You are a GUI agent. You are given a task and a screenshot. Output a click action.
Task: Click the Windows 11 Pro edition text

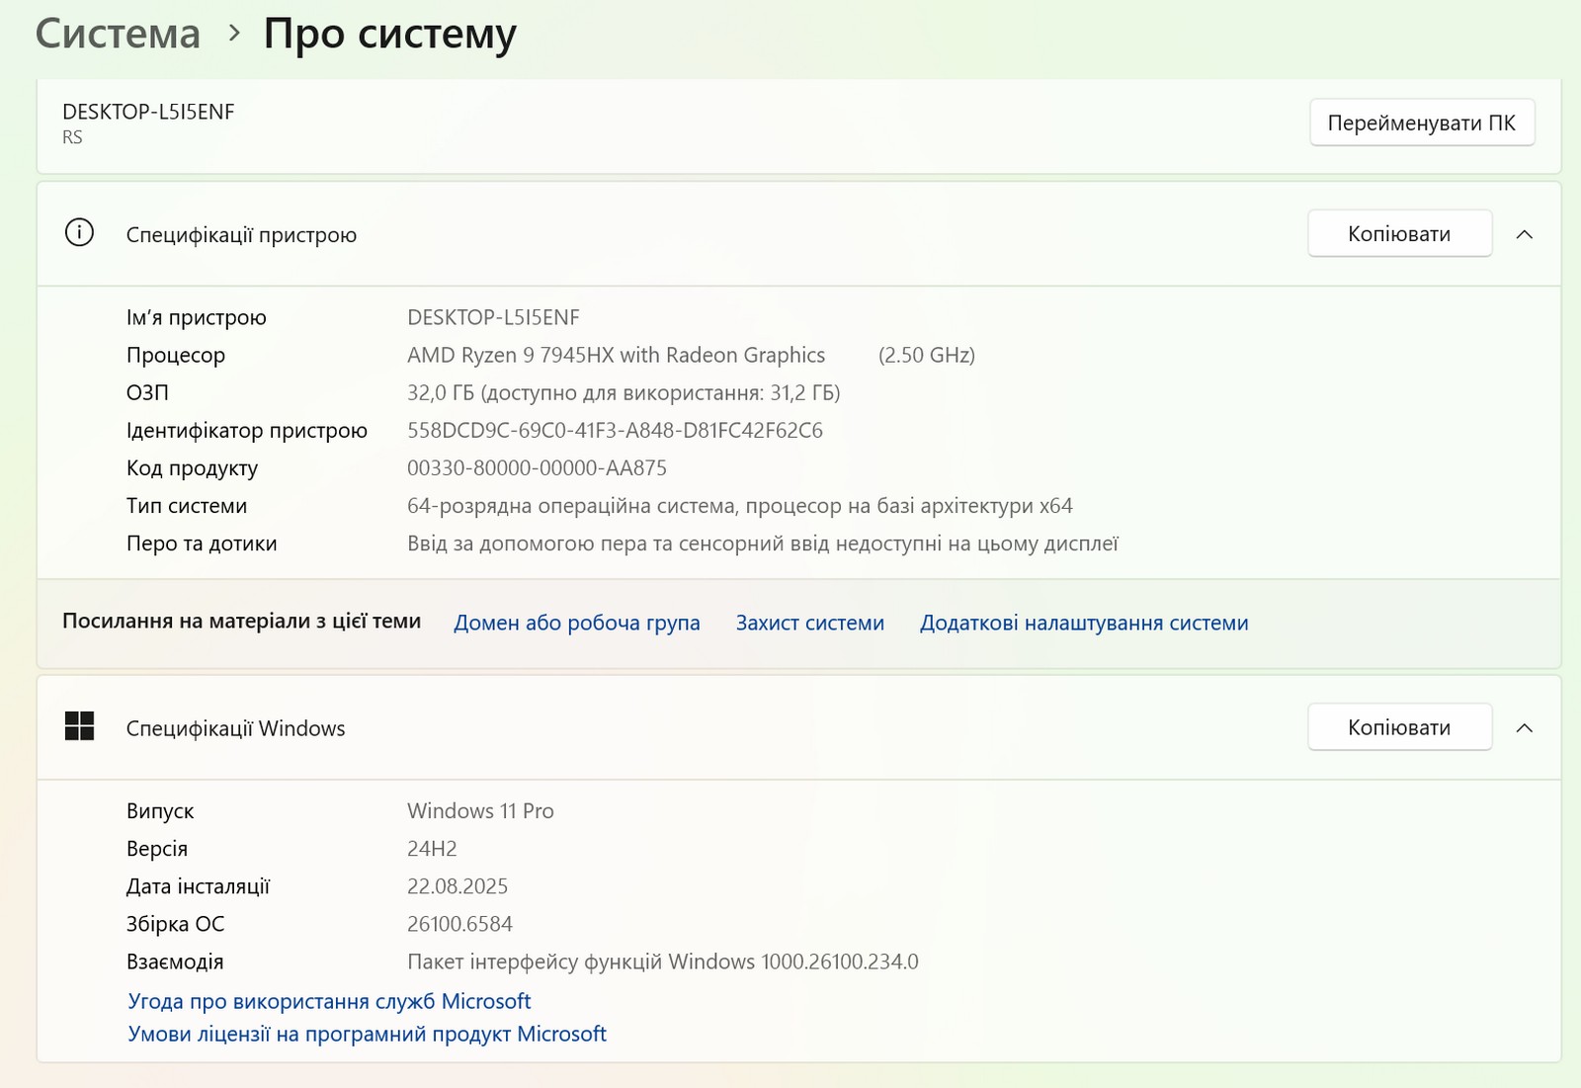pyautogui.click(x=480, y=810)
